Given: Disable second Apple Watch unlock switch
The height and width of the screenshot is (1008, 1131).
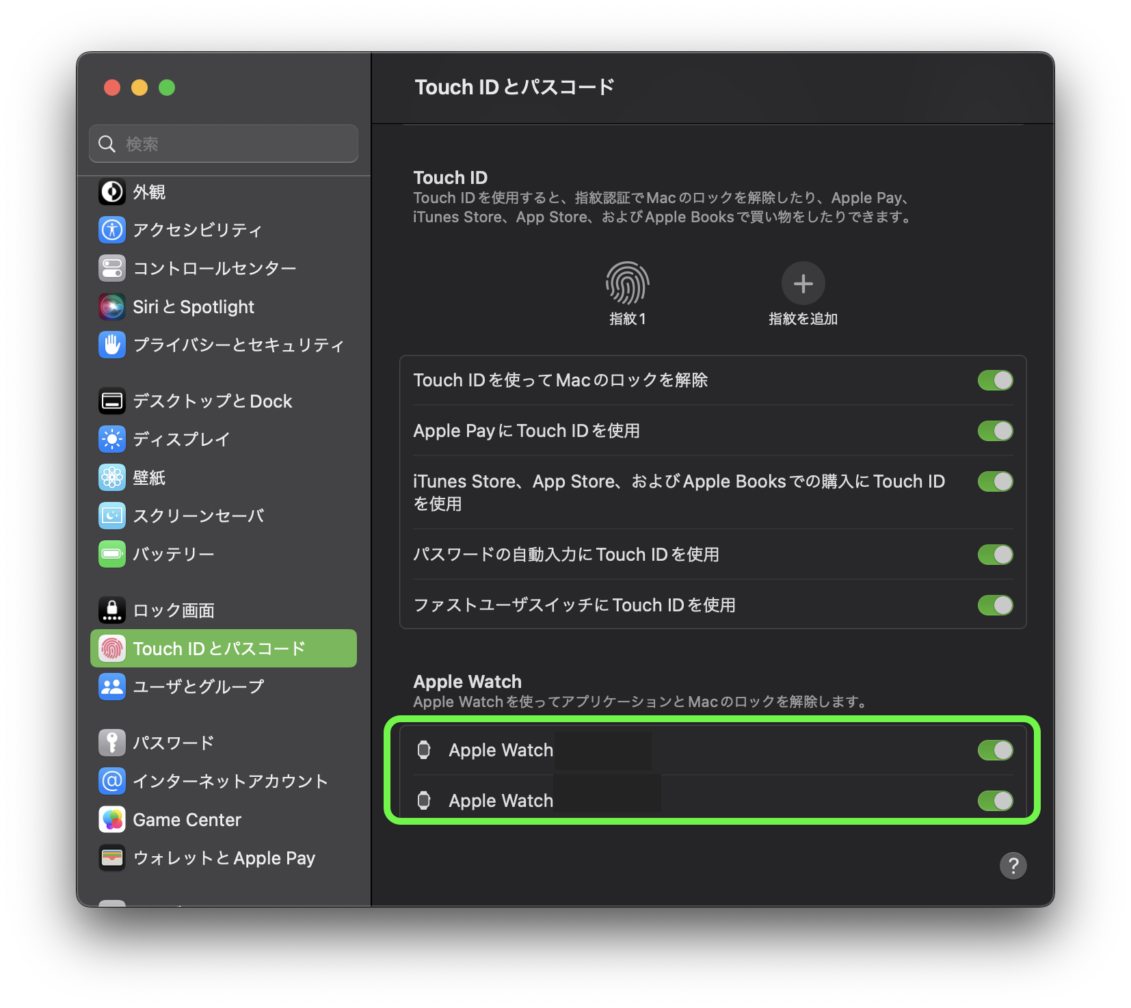Looking at the screenshot, I should (x=996, y=801).
